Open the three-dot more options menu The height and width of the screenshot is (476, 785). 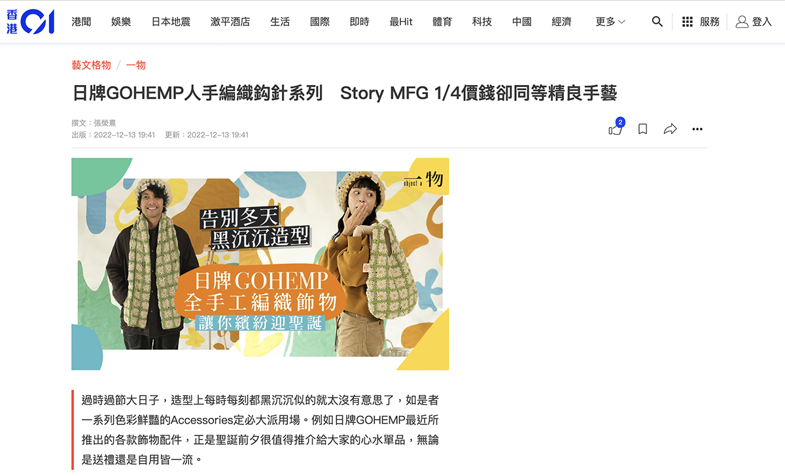697,129
